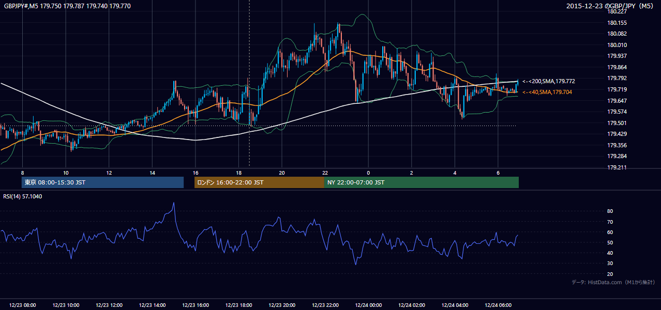Click RSI axis level 80
The width and height of the screenshot is (661, 310).
coord(610,211)
